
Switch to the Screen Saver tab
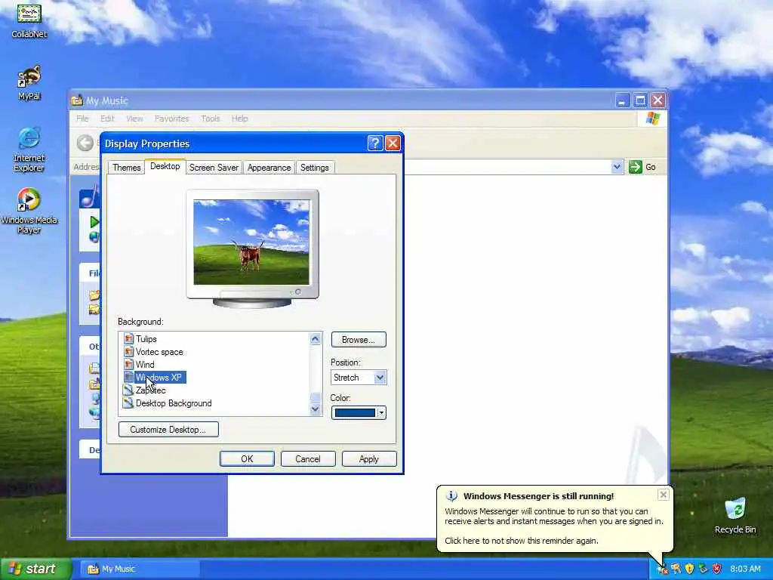pos(214,168)
